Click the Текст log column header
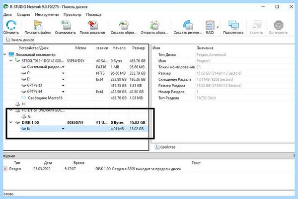The width and height of the screenshot is (298, 199). click(196, 163)
